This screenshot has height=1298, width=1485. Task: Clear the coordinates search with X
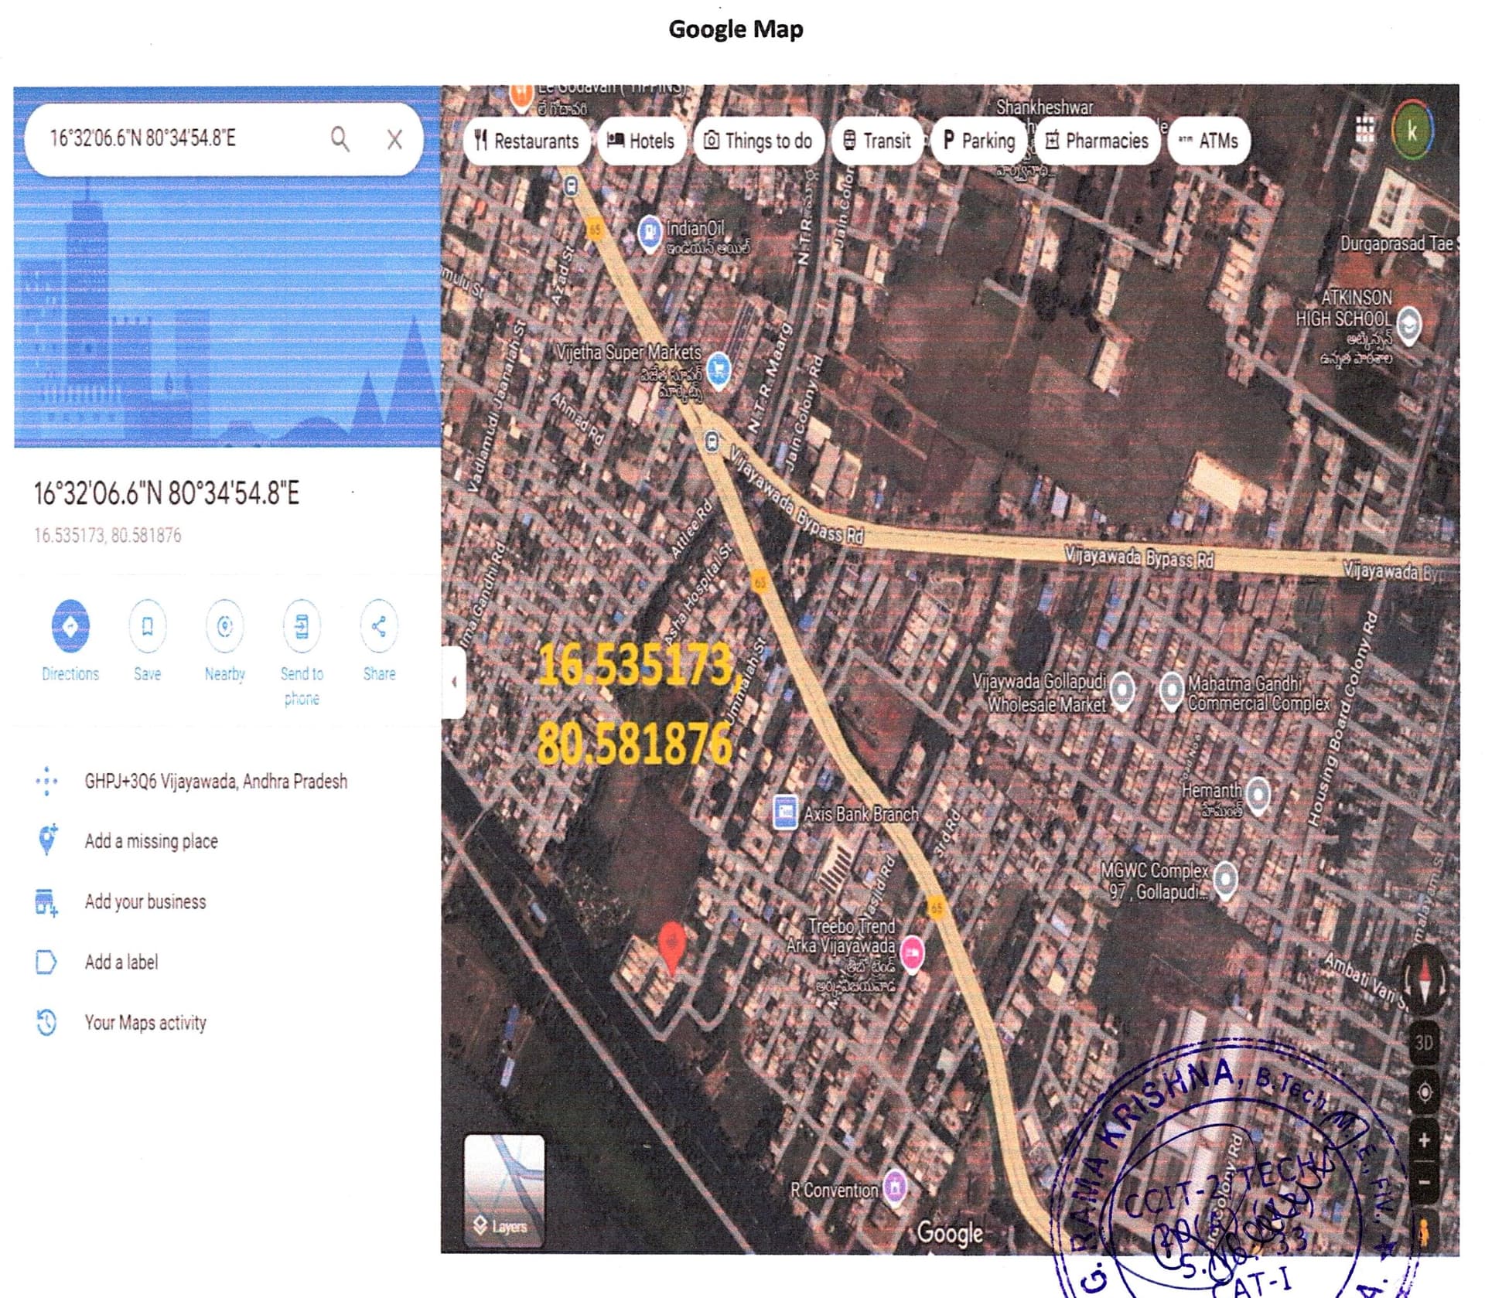[394, 139]
